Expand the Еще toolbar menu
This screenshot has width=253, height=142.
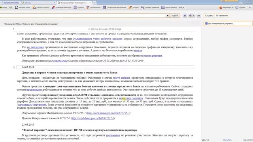tap(181, 7)
